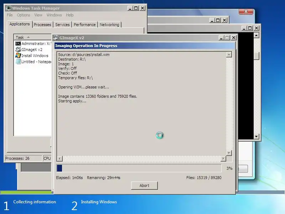Close the red Install Windows dialog

(x=246, y=11)
